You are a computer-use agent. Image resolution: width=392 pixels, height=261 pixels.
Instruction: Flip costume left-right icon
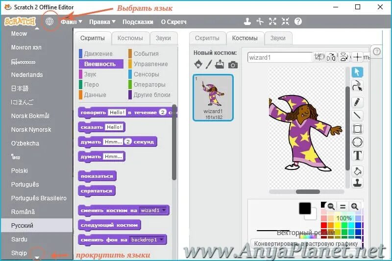click(x=331, y=57)
